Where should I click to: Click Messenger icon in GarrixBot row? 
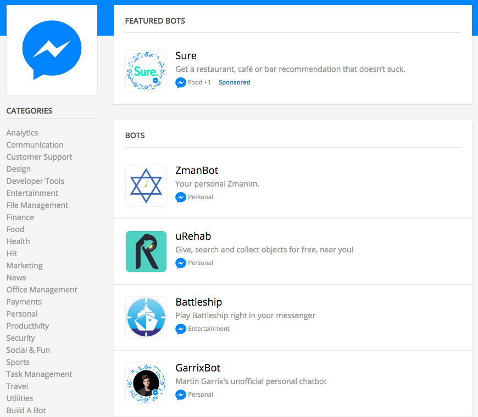coord(180,395)
